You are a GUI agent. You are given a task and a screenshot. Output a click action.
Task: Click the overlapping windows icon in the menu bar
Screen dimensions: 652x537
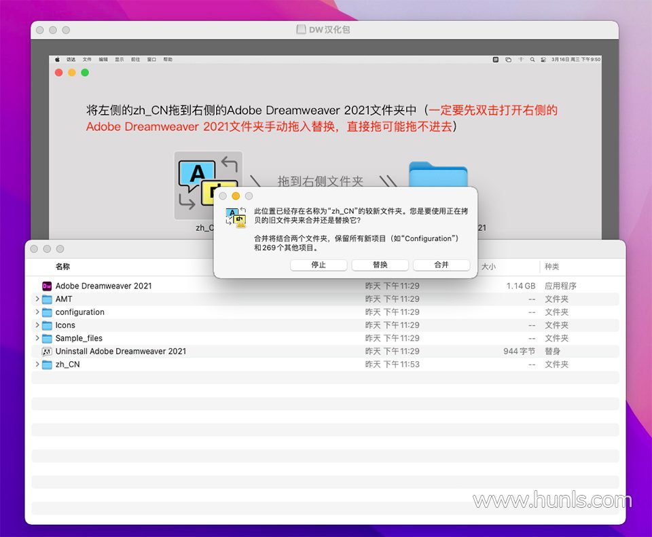(x=508, y=60)
